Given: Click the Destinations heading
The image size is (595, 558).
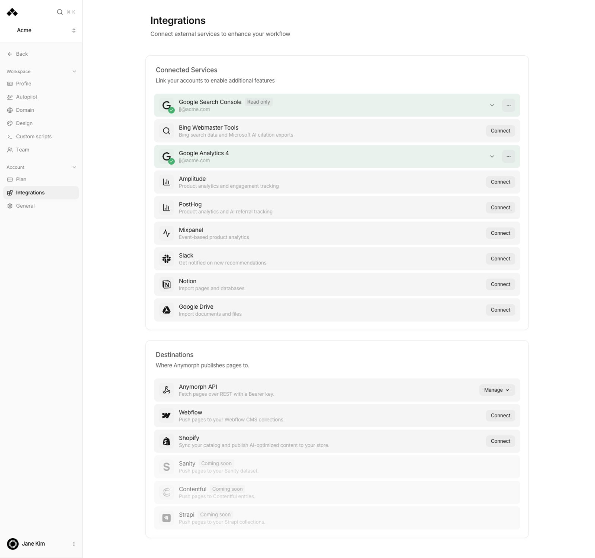Looking at the screenshot, I should coord(174,355).
